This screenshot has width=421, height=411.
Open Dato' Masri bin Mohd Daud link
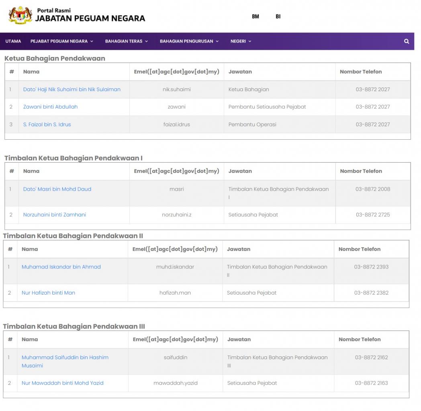pyautogui.click(x=57, y=189)
